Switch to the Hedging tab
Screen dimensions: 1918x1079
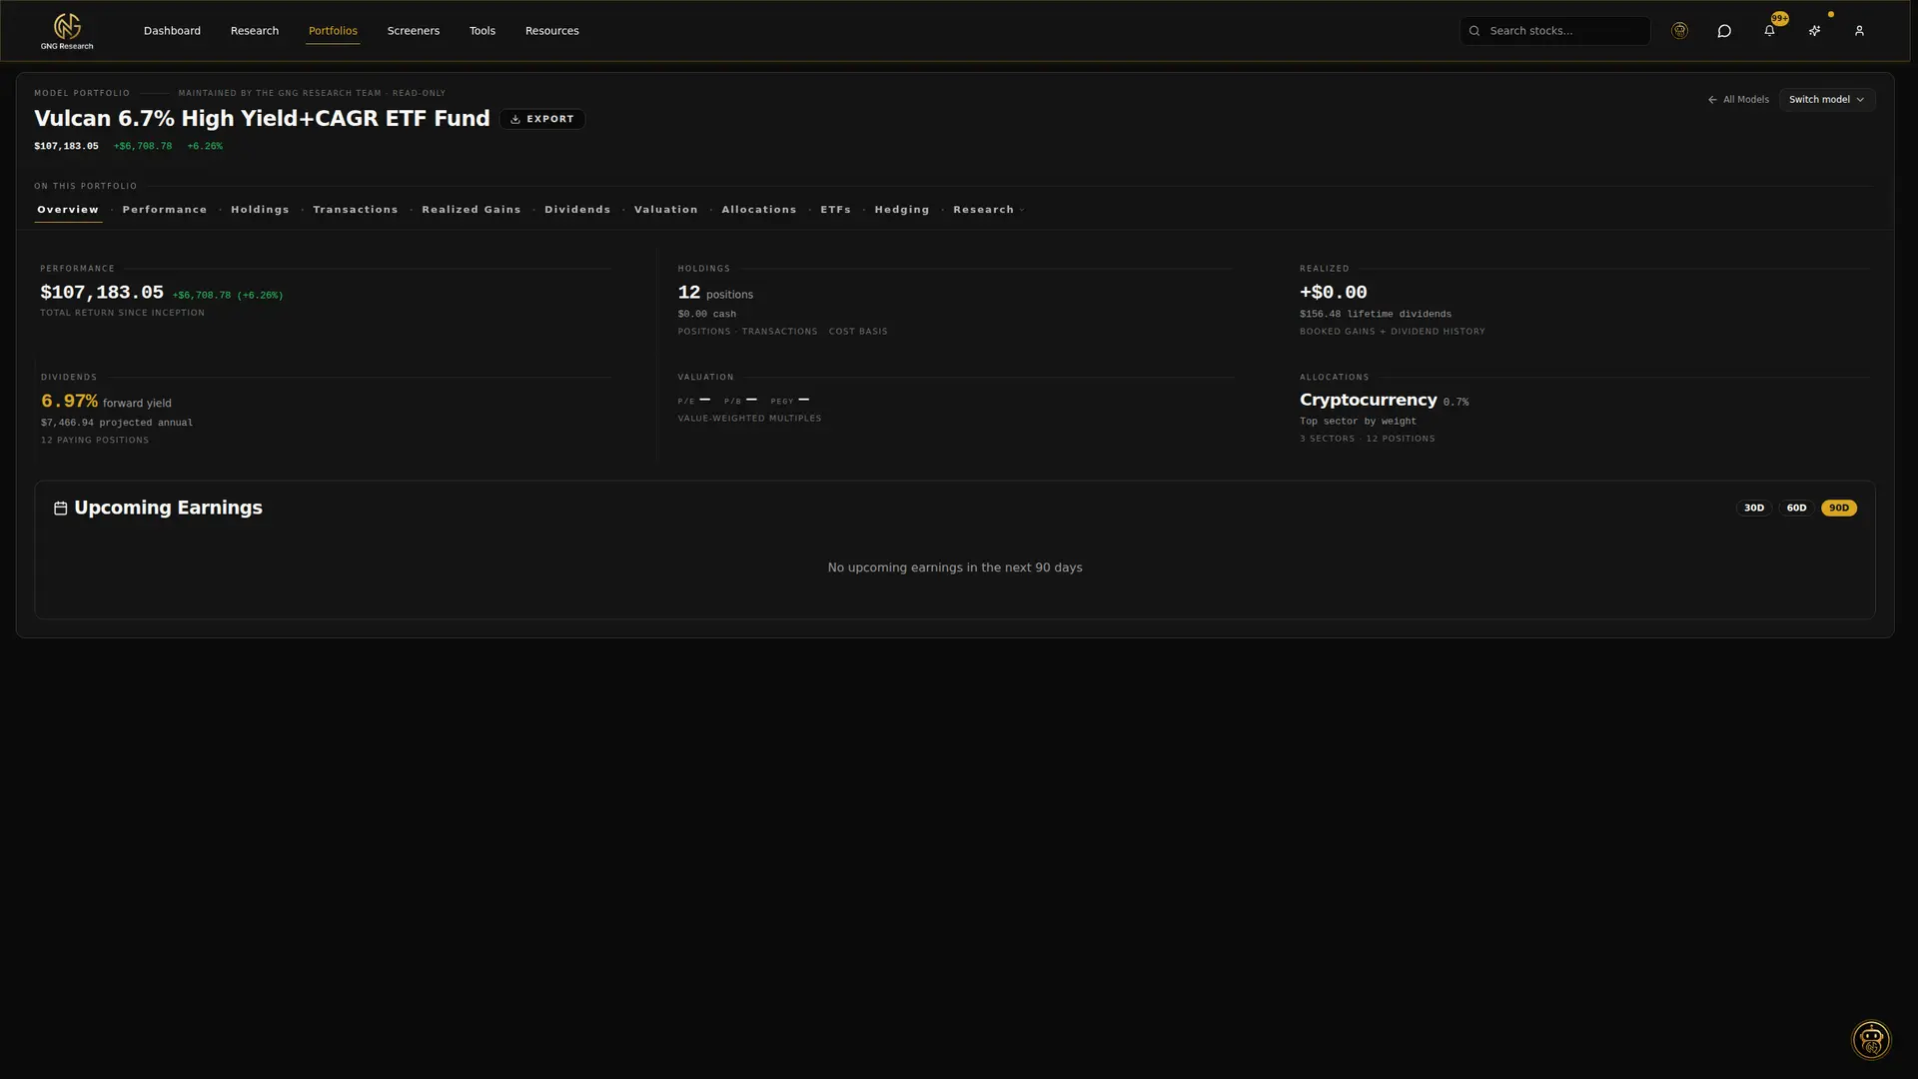tap(902, 210)
